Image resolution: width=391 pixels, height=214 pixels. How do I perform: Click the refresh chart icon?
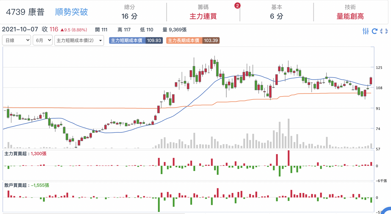click(375, 31)
